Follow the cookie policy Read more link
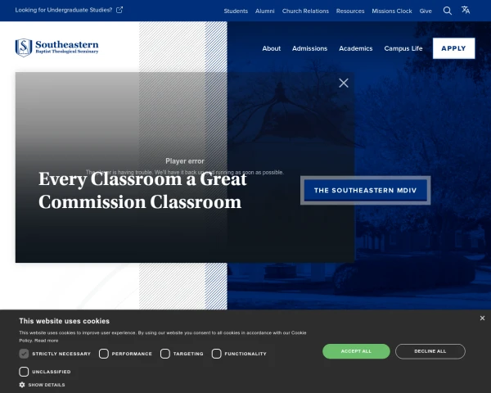Image resolution: width=491 pixels, height=393 pixels. (x=47, y=341)
